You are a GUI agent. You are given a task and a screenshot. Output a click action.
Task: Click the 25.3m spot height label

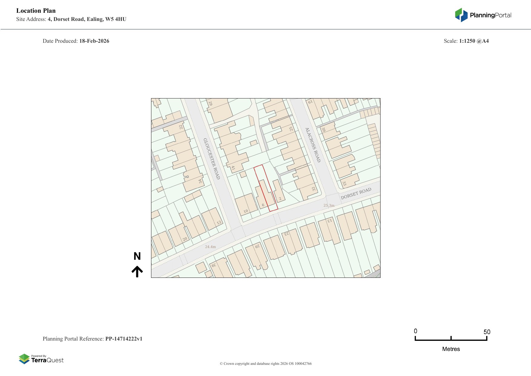[x=329, y=205]
